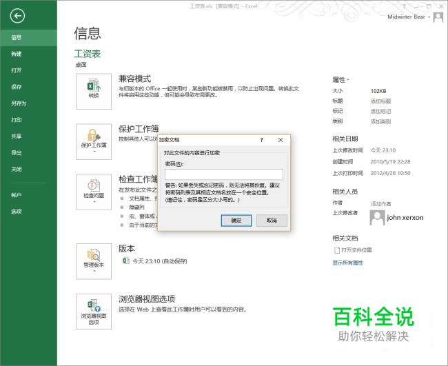Open the Manage Versions (管理版本) button
This screenshot has height=366, width=448.
click(x=94, y=261)
